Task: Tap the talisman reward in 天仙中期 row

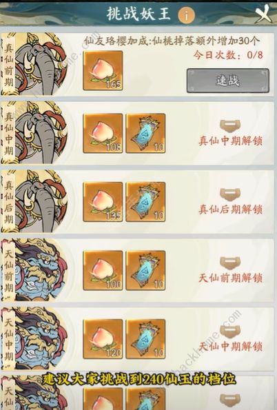Action: click(145, 339)
